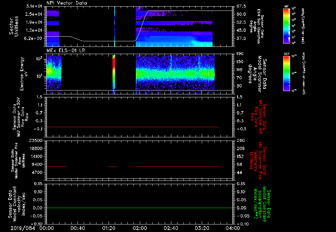This screenshot has width=336, height=232.
Task: Click the "ESH Sun Elevation Angle" axis label
Action: pyautogui.click(x=257, y=26)
